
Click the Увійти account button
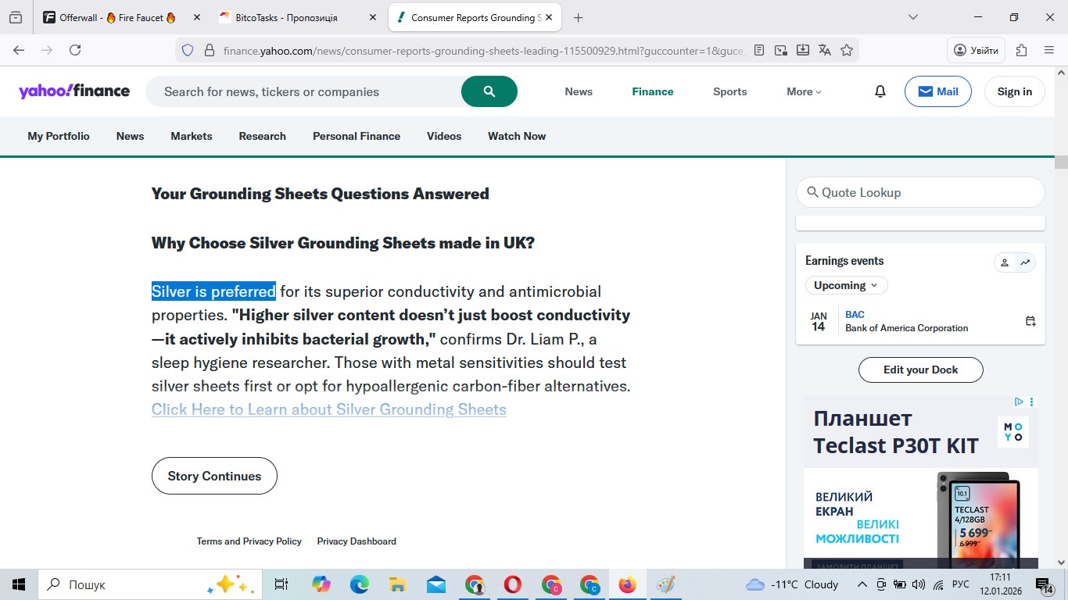[977, 50]
